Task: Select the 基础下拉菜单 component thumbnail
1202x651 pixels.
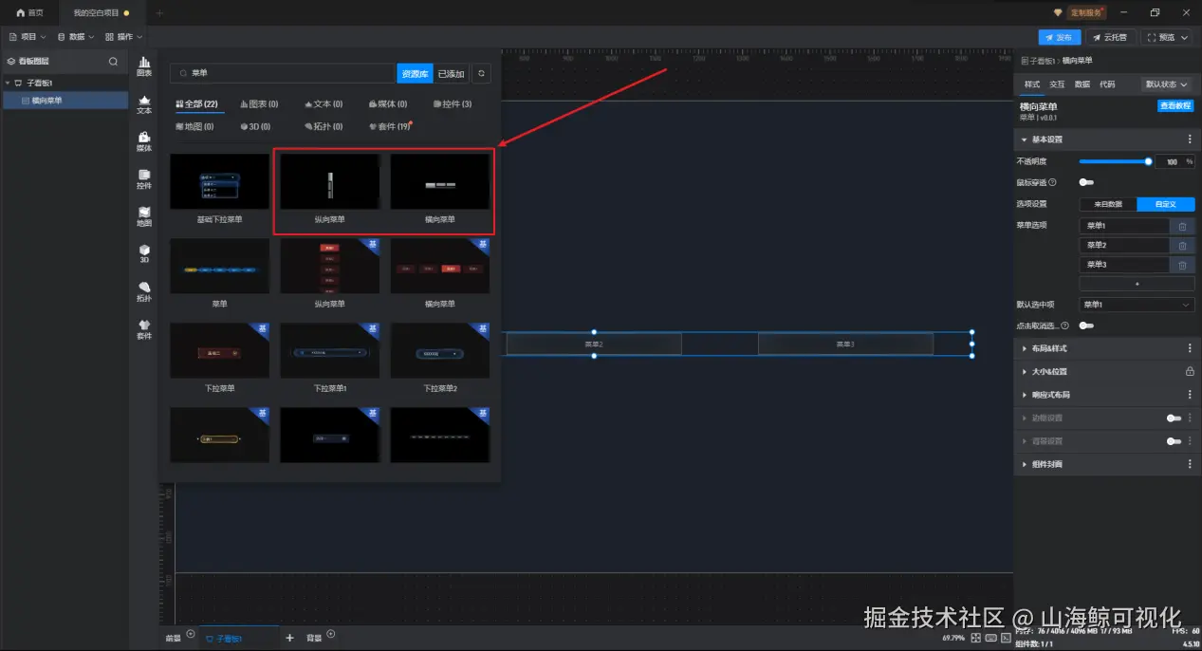Action: (x=219, y=182)
